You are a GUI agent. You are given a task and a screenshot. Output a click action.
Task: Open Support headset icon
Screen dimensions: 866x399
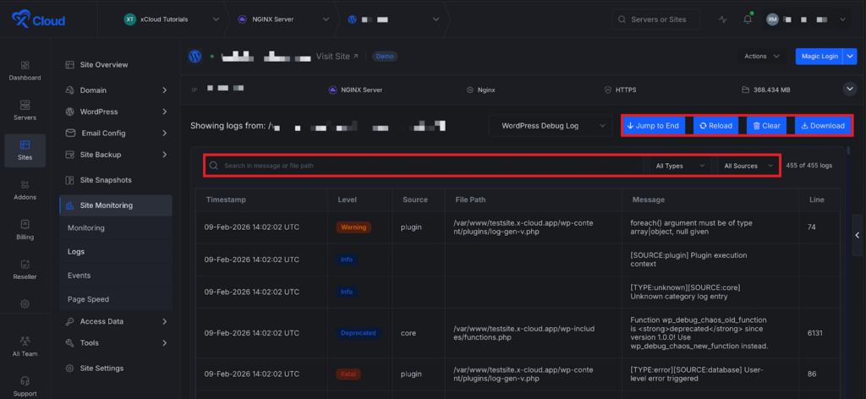coord(25,380)
